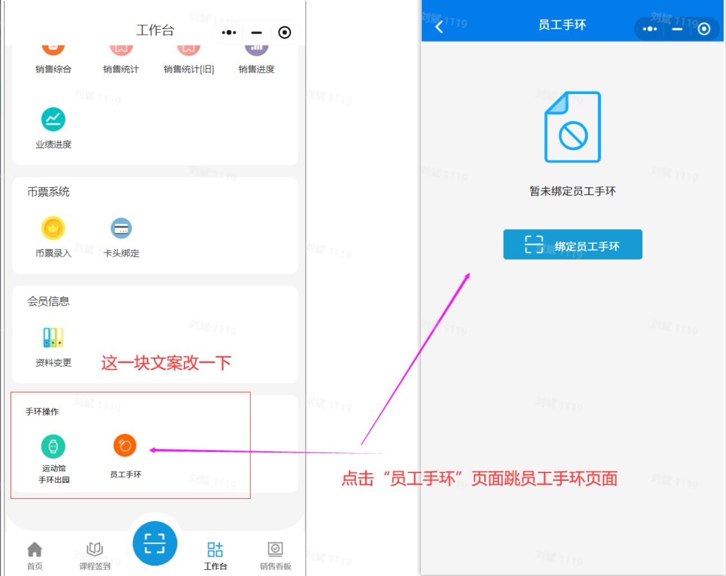Viewport: 726px width, 576px height.
Task: Open the orange 员工手环 icon
Action: pyautogui.click(x=125, y=446)
